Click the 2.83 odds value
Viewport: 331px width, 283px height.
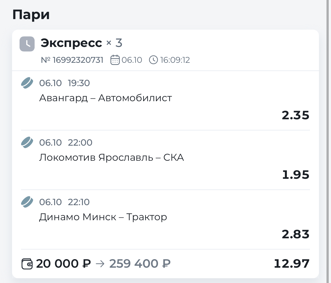click(295, 234)
